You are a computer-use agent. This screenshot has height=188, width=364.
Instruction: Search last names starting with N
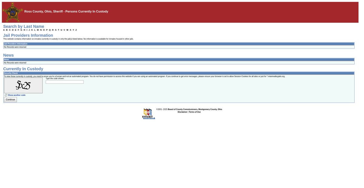click(41, 30)
